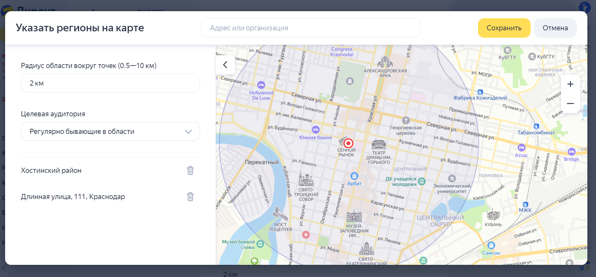Click the radius input showing 2 км

[110, 83]
